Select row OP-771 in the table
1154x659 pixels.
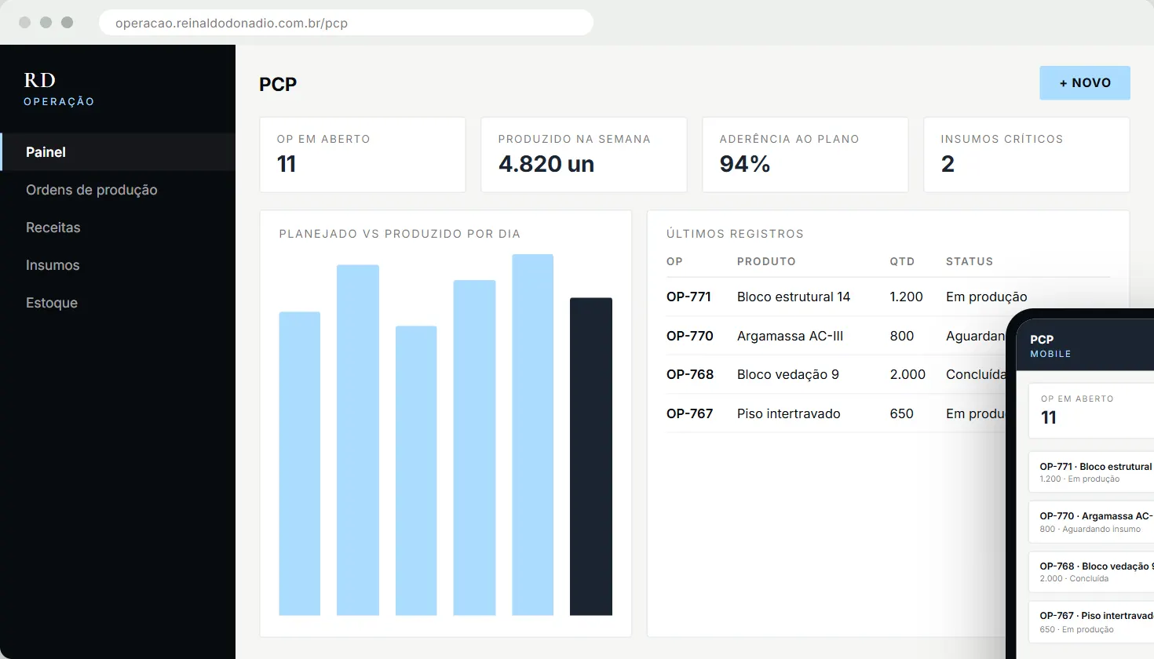(888, 297)
